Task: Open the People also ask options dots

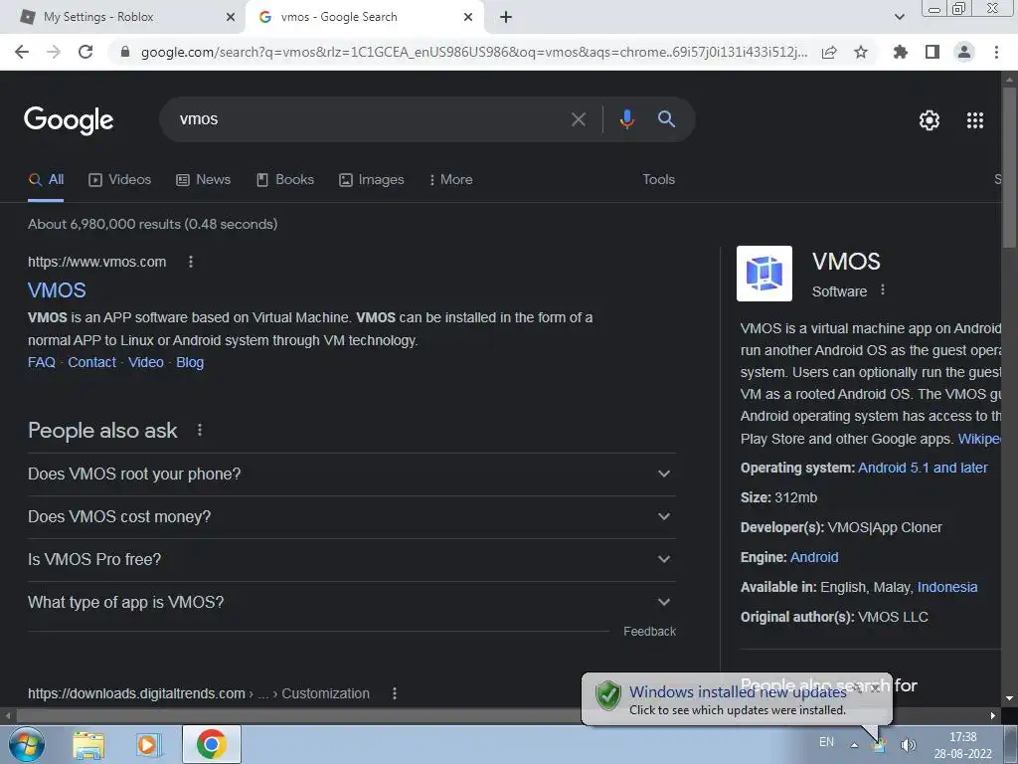Action: coord(200,430)
